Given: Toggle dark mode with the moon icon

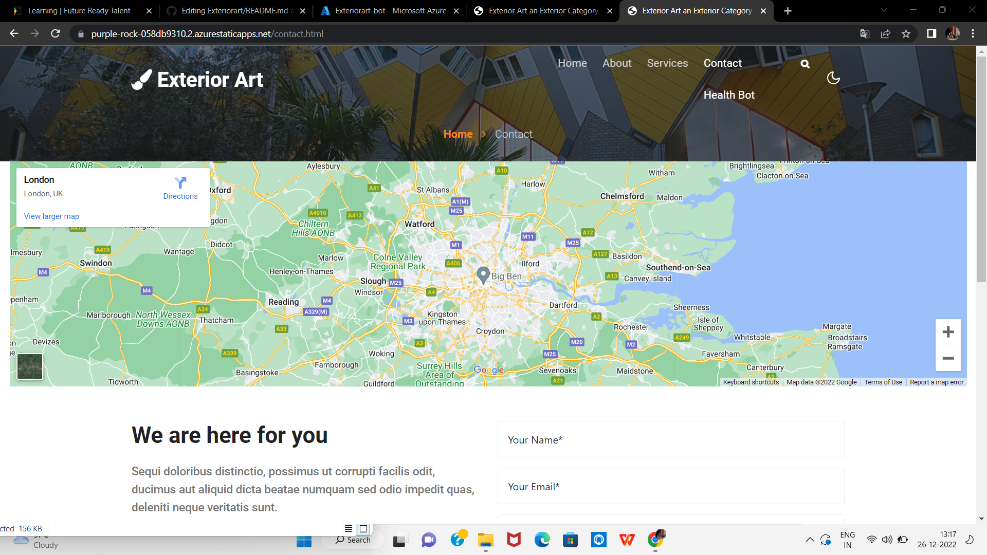Looking at the screenshot, I should tap(833, 78).
